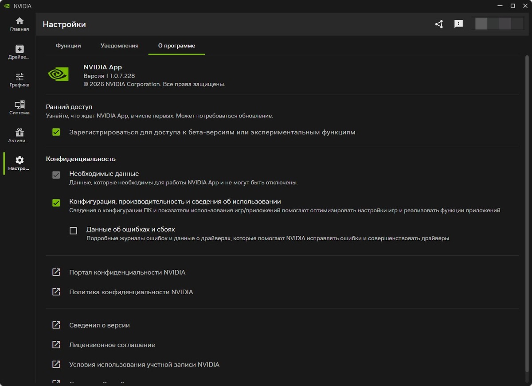Uncheck registration for beta versions
Viewport: 532px width, 386px height.
(x=56, y=132)
